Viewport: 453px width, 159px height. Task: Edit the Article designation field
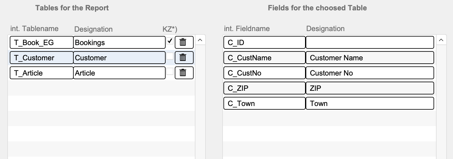(x=119, y=73)
